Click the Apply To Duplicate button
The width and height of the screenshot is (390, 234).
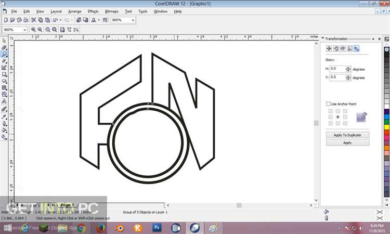click(x=347, y=135)
